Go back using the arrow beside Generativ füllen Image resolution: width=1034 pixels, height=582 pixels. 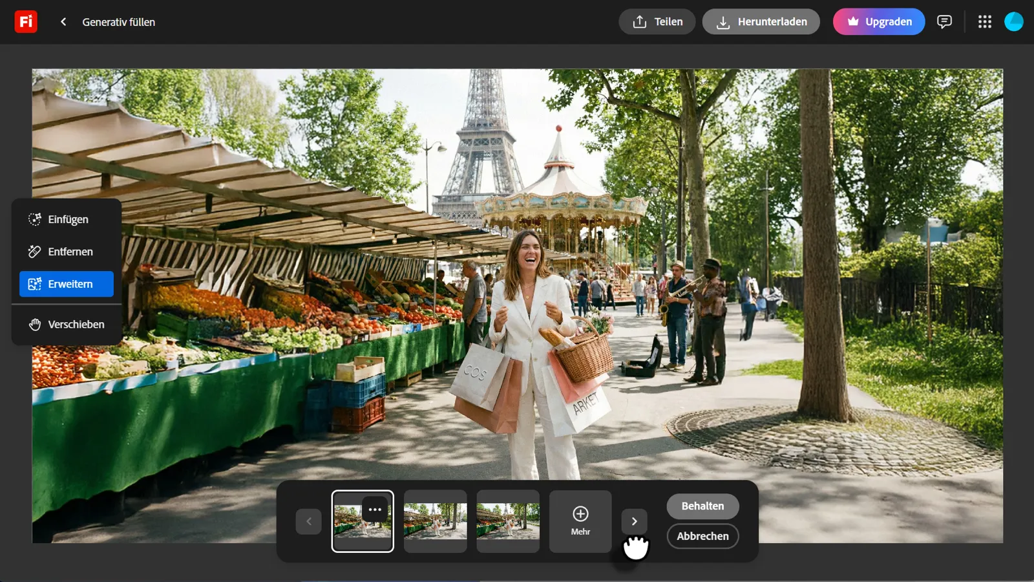(x=63, y=22)
